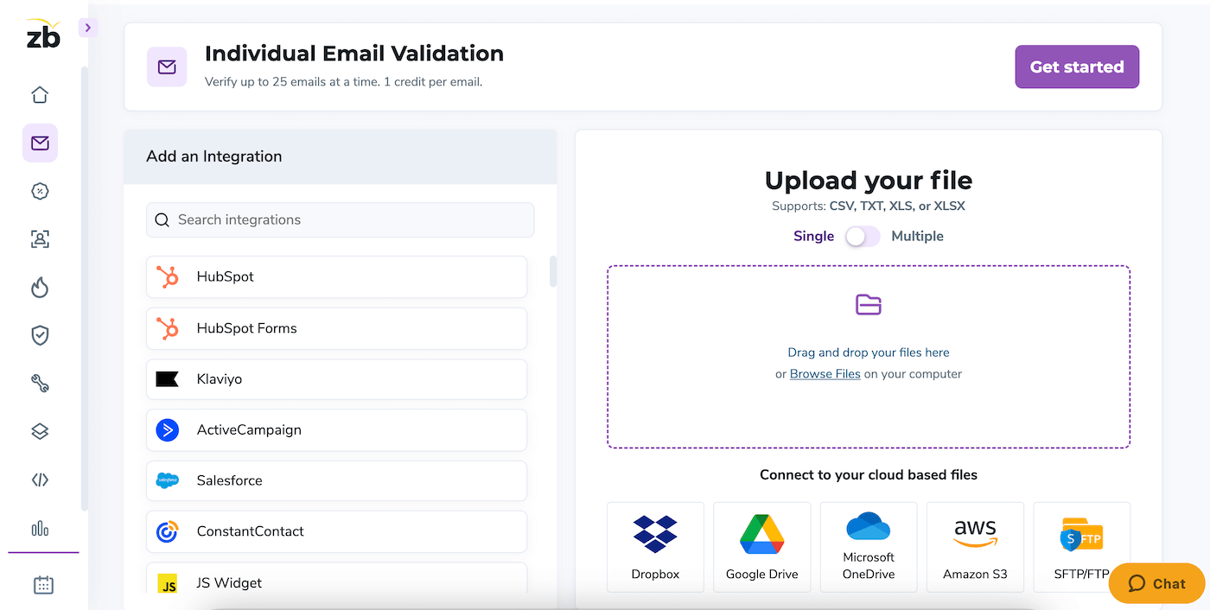Select the Salesforce integration
The height and width of the screenshot is (610, 1210).
point(336,480)
